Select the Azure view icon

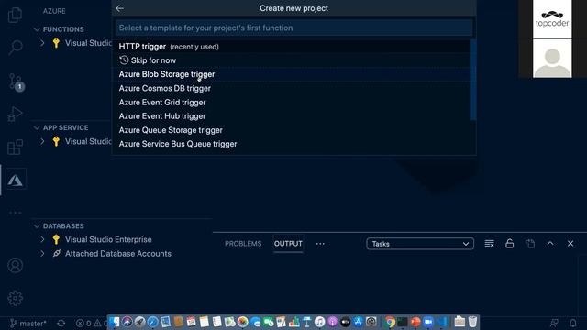coord(16,181)
